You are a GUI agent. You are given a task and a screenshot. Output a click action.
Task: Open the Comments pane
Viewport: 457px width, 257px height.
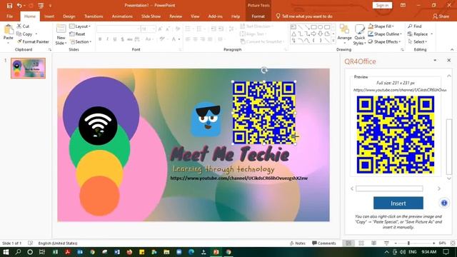coord(323,243)
